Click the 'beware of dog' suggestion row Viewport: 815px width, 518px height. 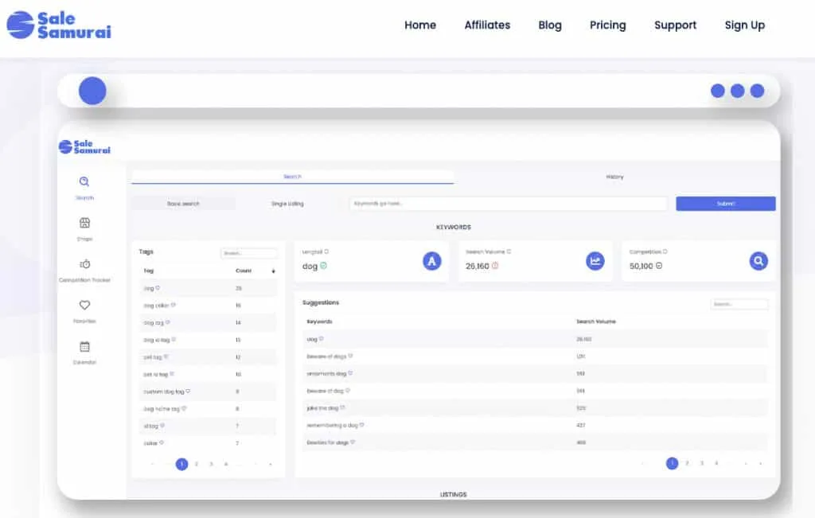pyautogui.click(x=535, y=391)
